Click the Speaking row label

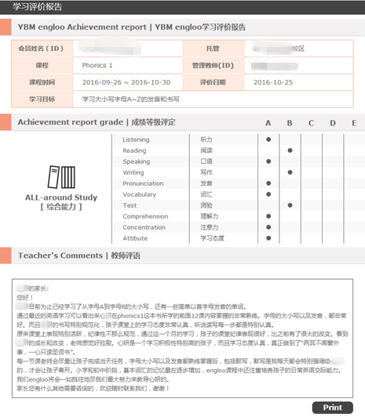(137, 161)
